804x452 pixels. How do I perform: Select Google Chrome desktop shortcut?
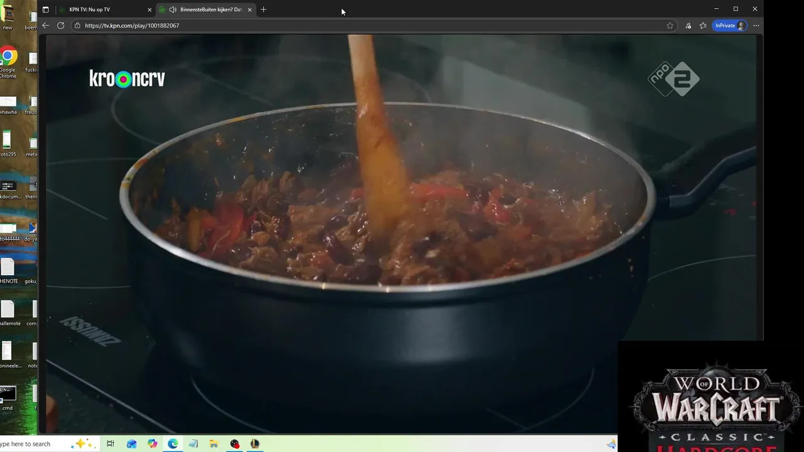(8, 63)
